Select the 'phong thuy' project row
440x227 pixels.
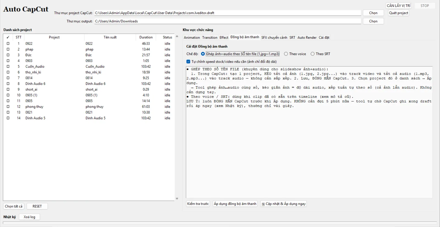(89, 106)
